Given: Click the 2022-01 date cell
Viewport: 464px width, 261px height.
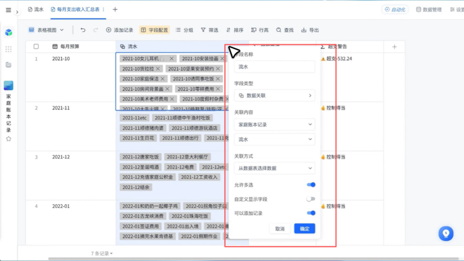Looking at the screenshot, I should 61,206.
